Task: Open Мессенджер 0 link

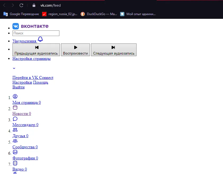Action: [25, 125]
